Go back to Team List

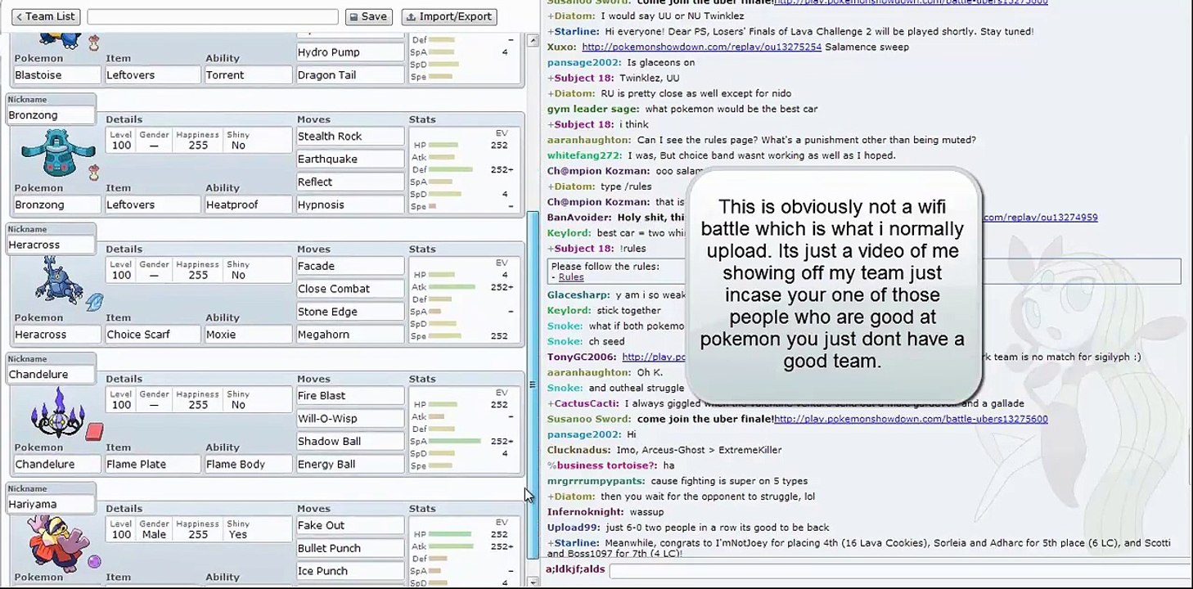[47, 16]
